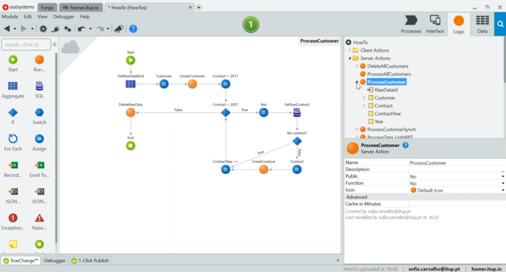Viewport: 506px width, 272px height.
Task: Navigate forward with the forward arrow
Action: tap(24, 29)
